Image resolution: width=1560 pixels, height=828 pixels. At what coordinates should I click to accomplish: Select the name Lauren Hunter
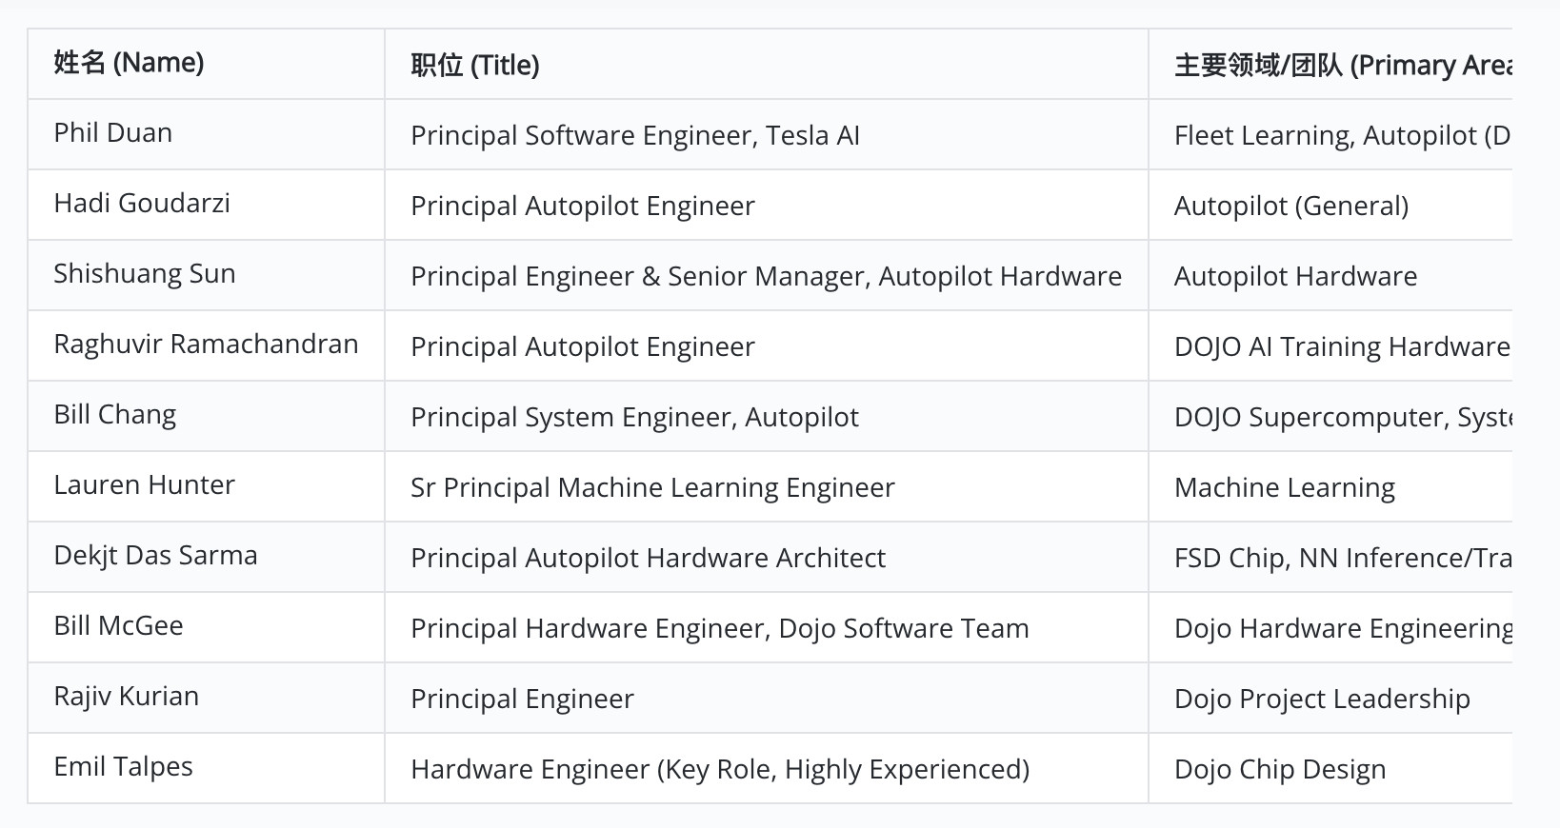click(144, 484)
